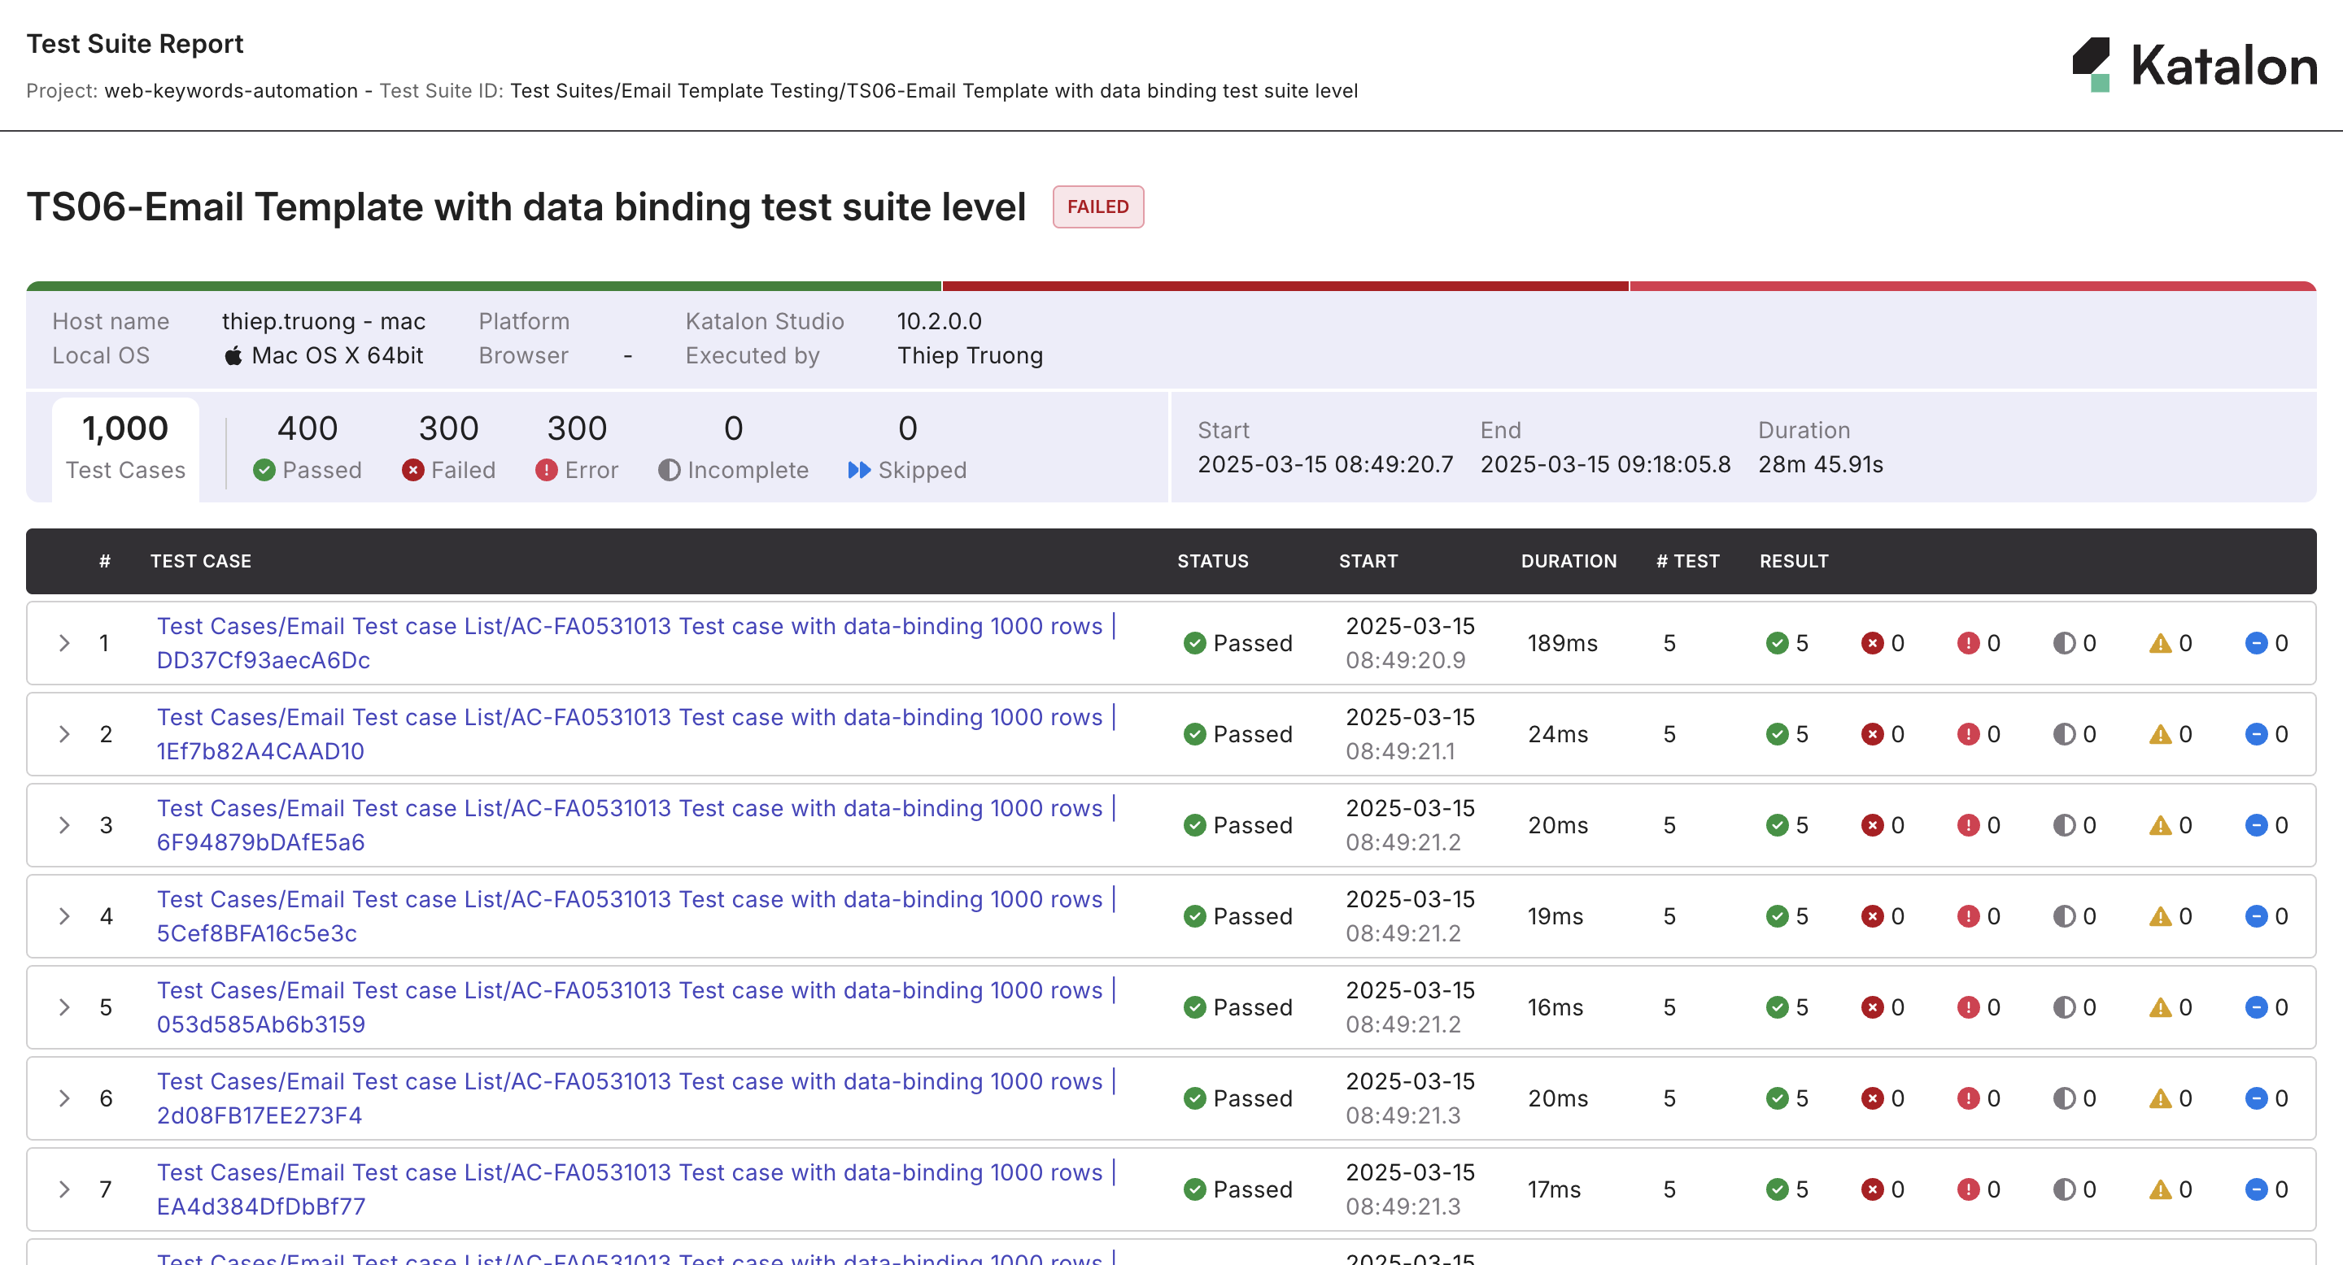The height and width of the screenshot is (1265, 2343).
Task: Click row 1 error-count exclamation result icon
Action: (x=1969, y=643)
